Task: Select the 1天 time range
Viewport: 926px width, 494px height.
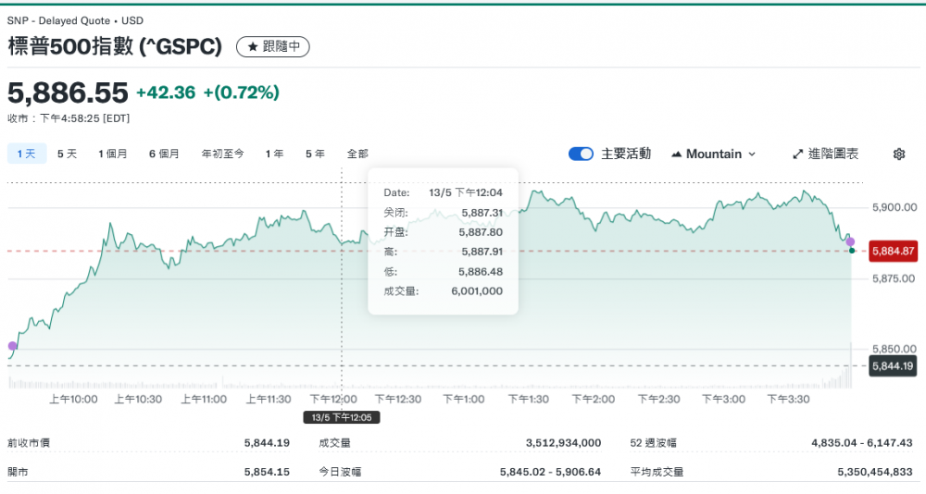Action: (26, 154)
